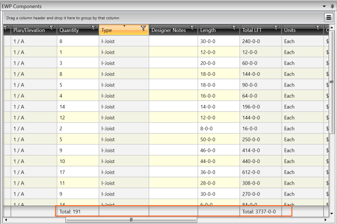The height and width of the screenshot is (224, 337).
Task: Select Total LFT cell 270-0-0
Action: (261, 194)
